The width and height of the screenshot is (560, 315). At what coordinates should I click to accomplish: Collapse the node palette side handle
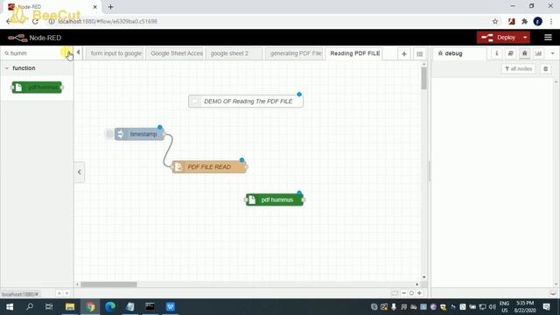tap(80, 172)
